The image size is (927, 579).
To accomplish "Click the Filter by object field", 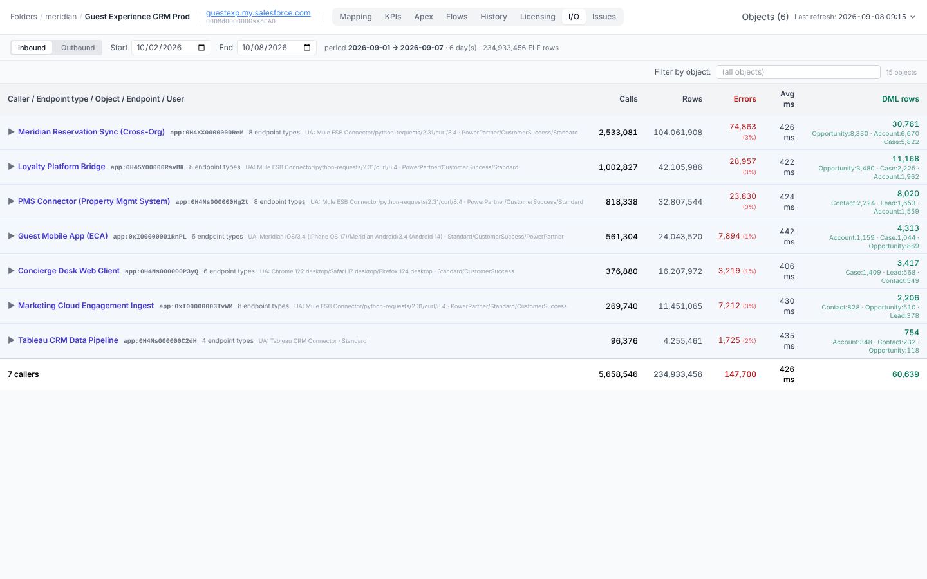I will point(798,72).
